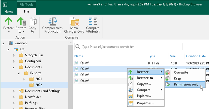209x109 pixels.
Task: Choose Keep from the Restore submenu
Action: coord(177,79)
